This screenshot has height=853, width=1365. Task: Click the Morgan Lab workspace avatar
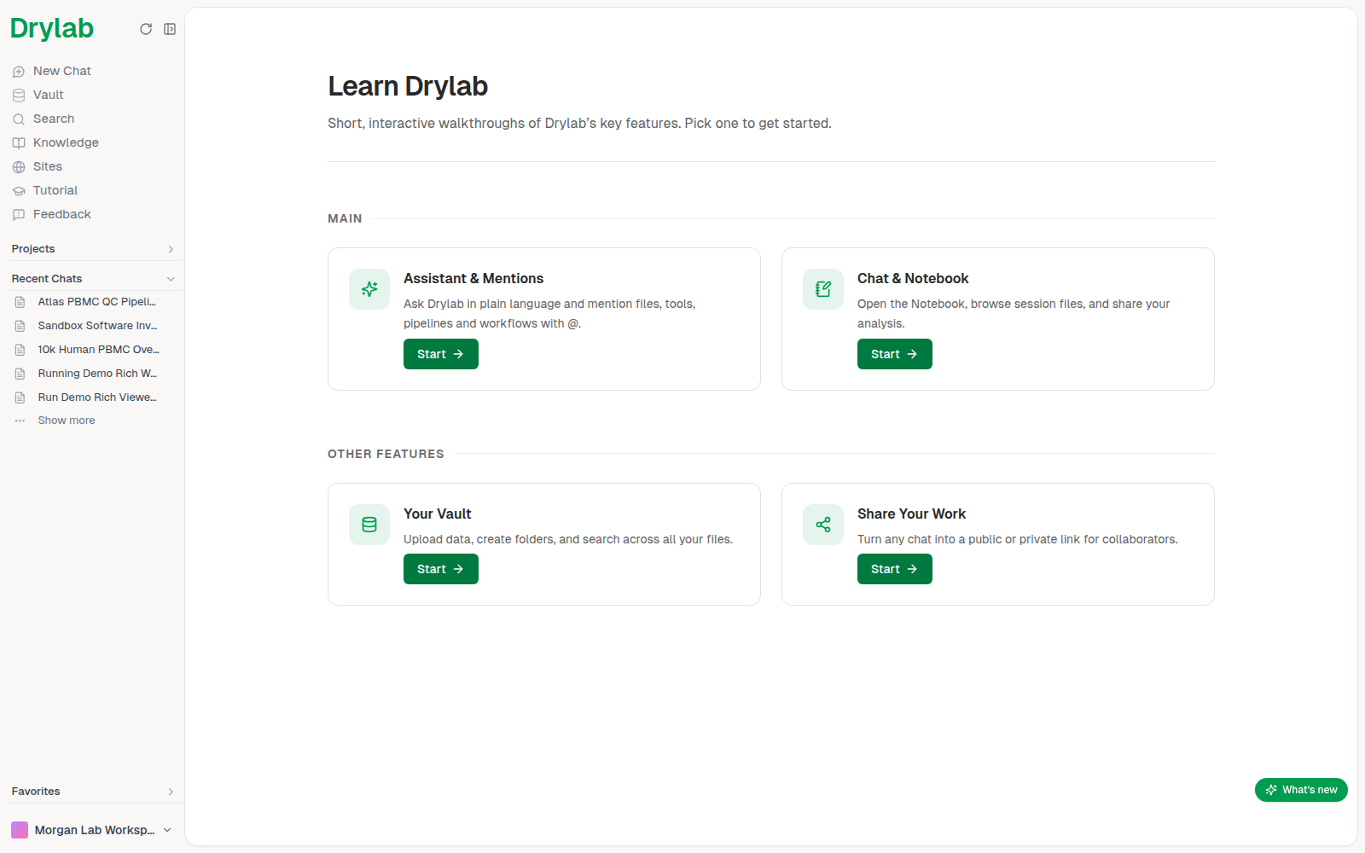click(20, 830)
